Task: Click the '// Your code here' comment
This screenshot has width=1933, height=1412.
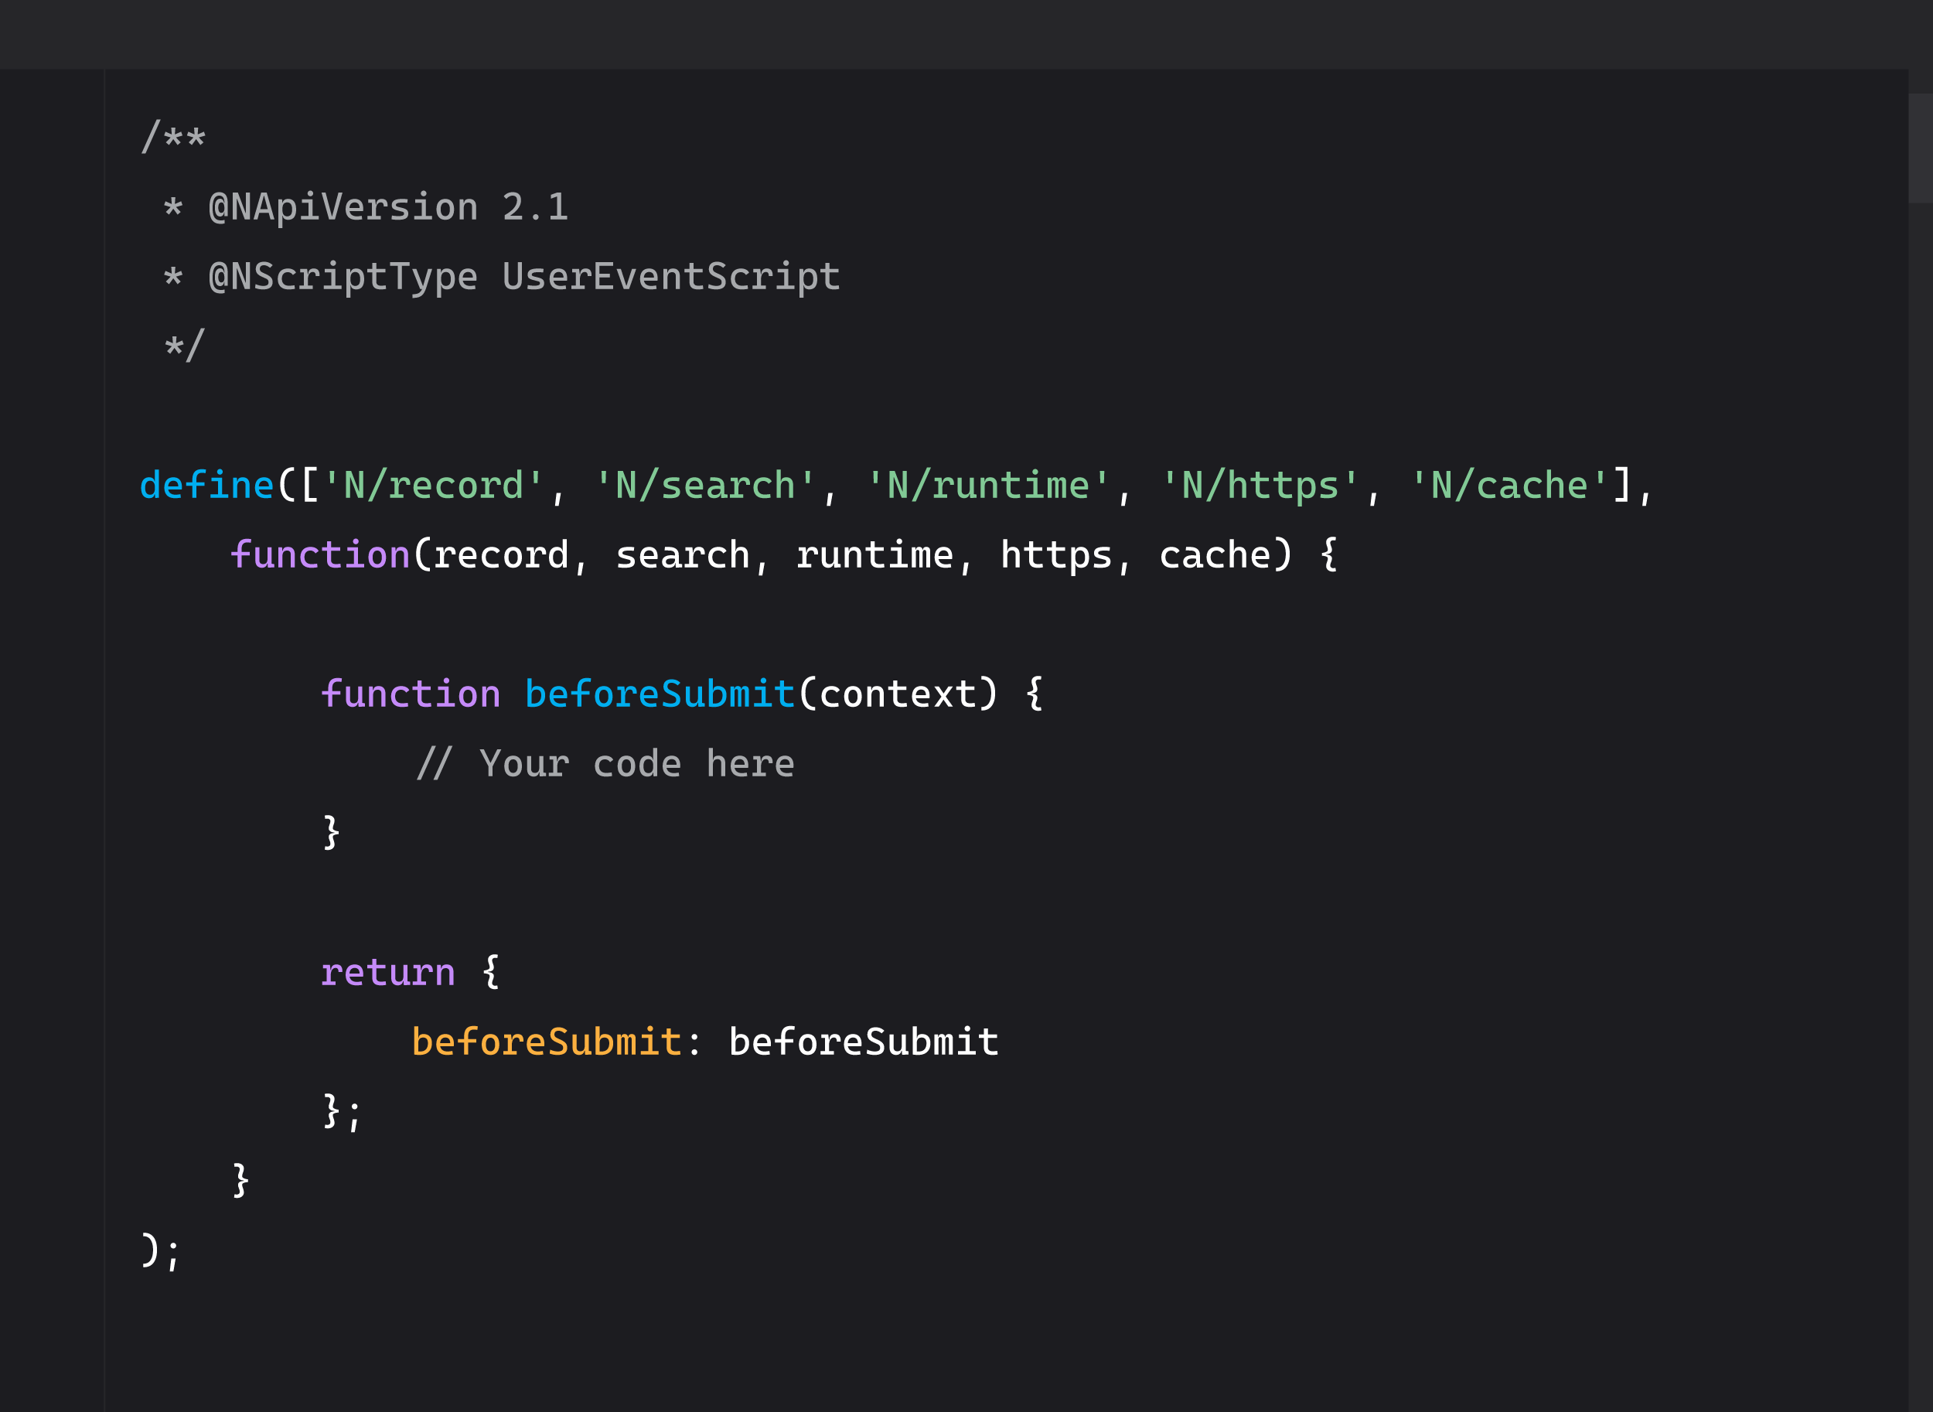Action: (605, 763)
